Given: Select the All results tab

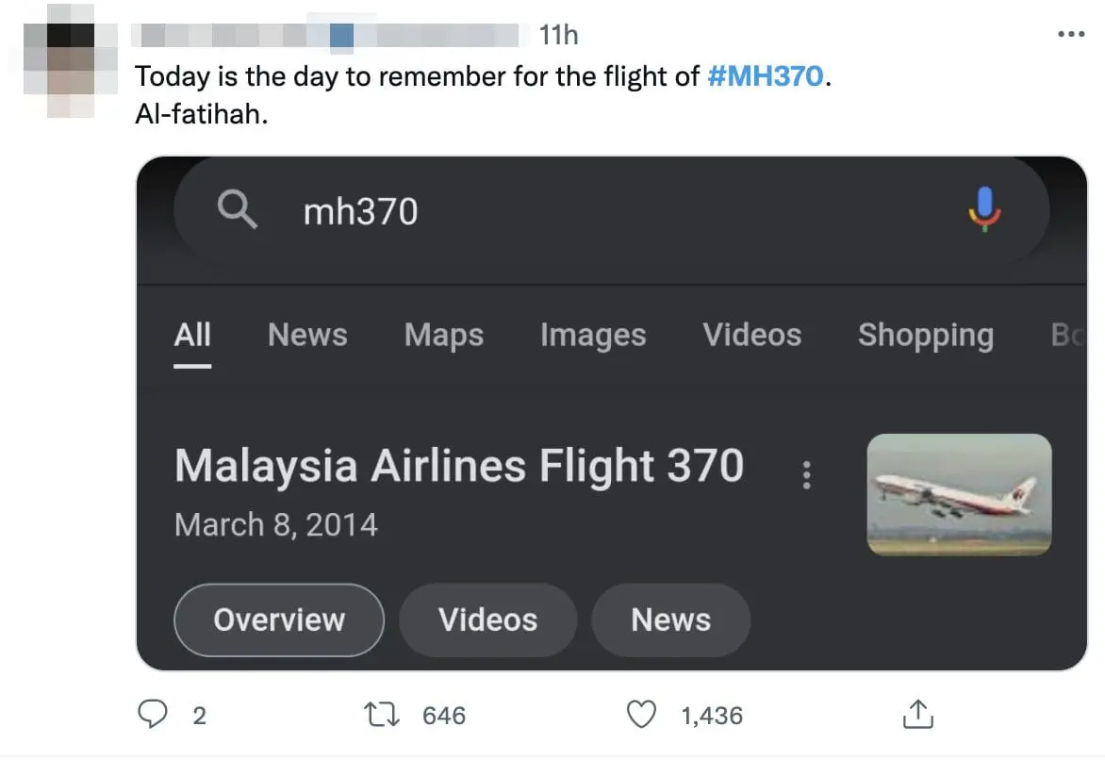Looking at the screenshot, I should pyautogui.click(x=192, y=335).
